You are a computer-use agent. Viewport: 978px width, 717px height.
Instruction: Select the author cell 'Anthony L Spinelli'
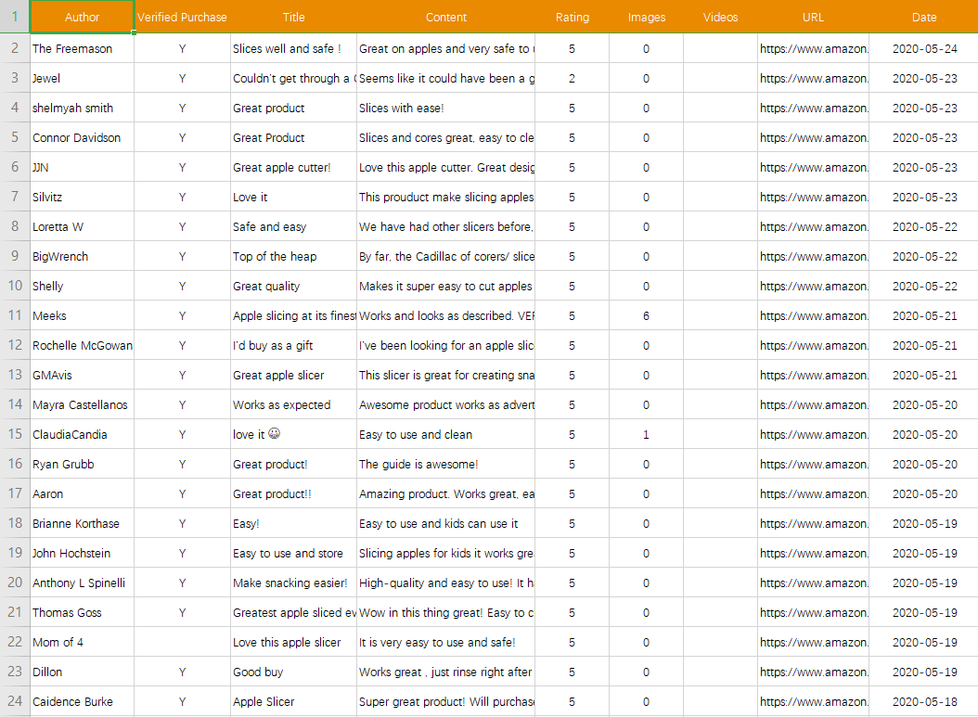coord(82,583)
